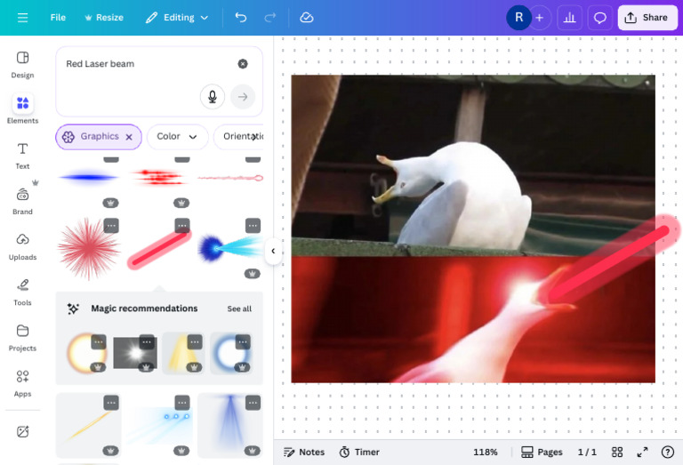Click the voice search microphone icon

pos(213,97)
